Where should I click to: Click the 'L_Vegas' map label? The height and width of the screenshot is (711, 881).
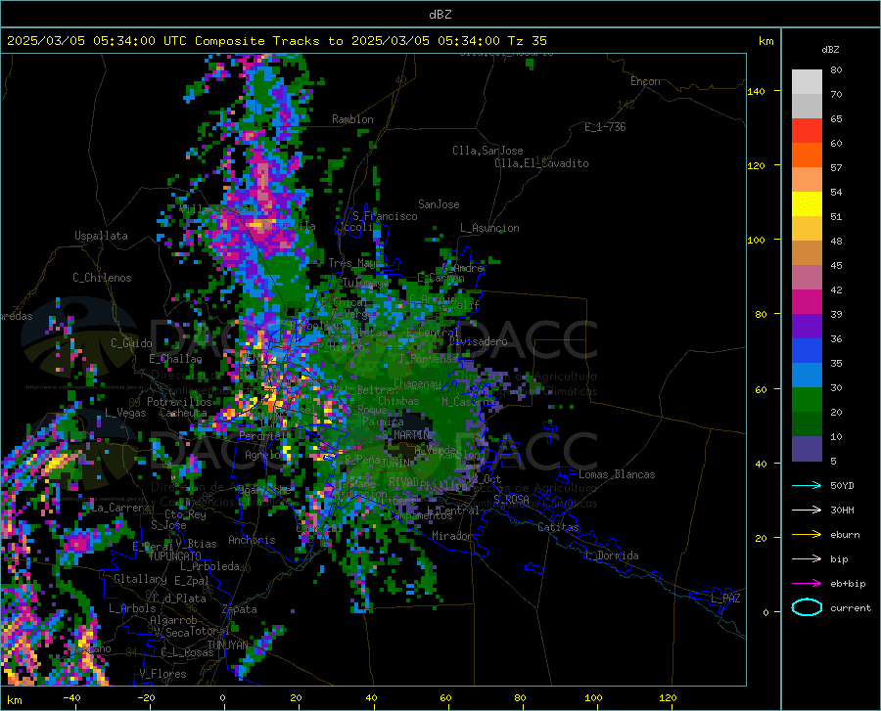pos(125,413)
